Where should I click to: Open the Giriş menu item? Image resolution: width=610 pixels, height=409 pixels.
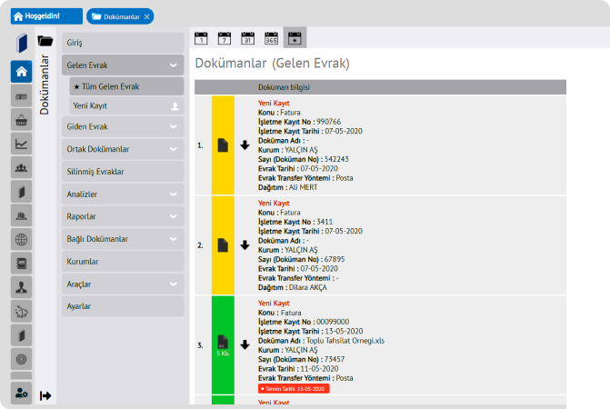coord(123,43)
